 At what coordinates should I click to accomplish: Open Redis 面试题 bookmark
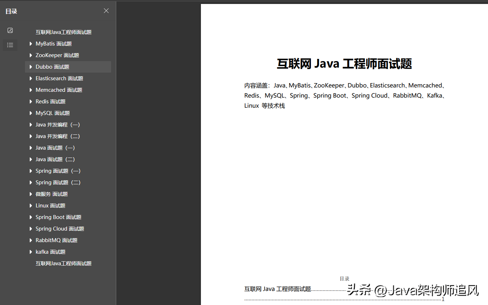[x=50, y=102]
